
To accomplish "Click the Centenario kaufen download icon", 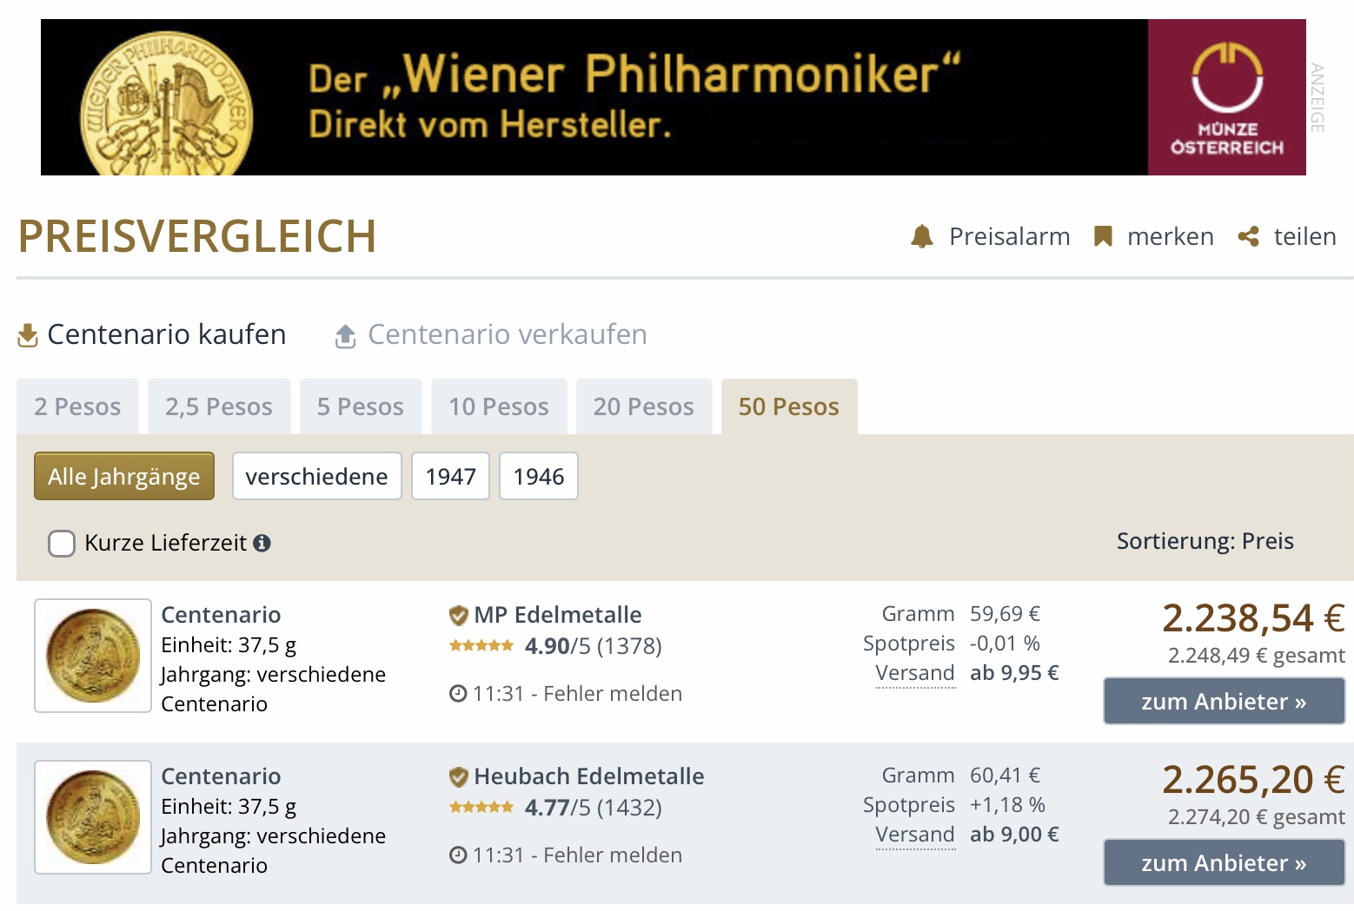I will [28, 335].
